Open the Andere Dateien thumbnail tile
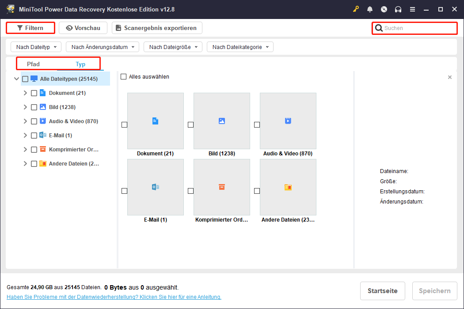The image size is (464, 309). [x=288, y=187]
